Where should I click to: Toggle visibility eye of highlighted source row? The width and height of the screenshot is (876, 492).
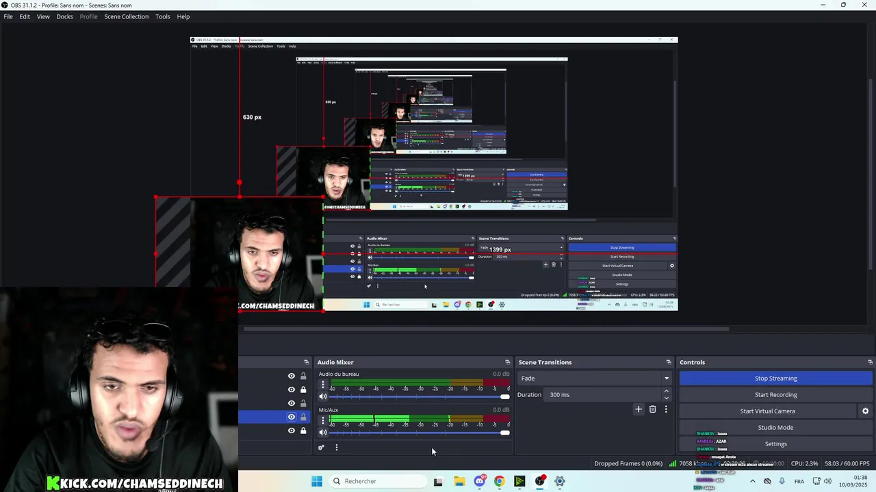pos(292,417)
